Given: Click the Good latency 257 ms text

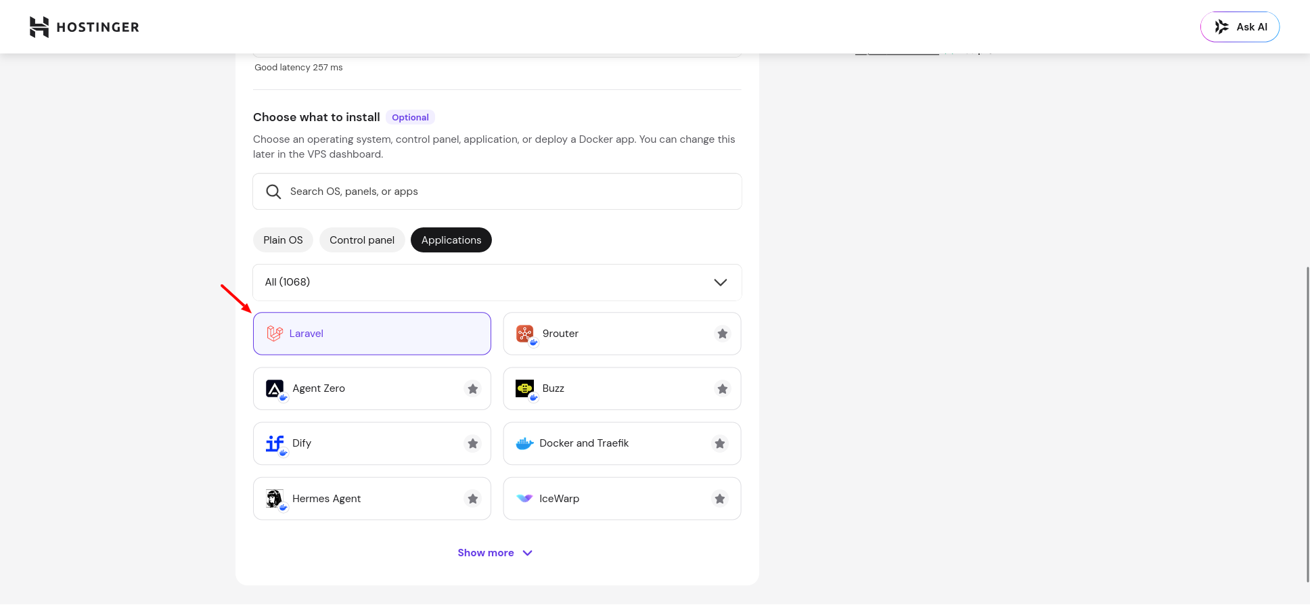Looking at the screenshot, I should tap(298, 68).
